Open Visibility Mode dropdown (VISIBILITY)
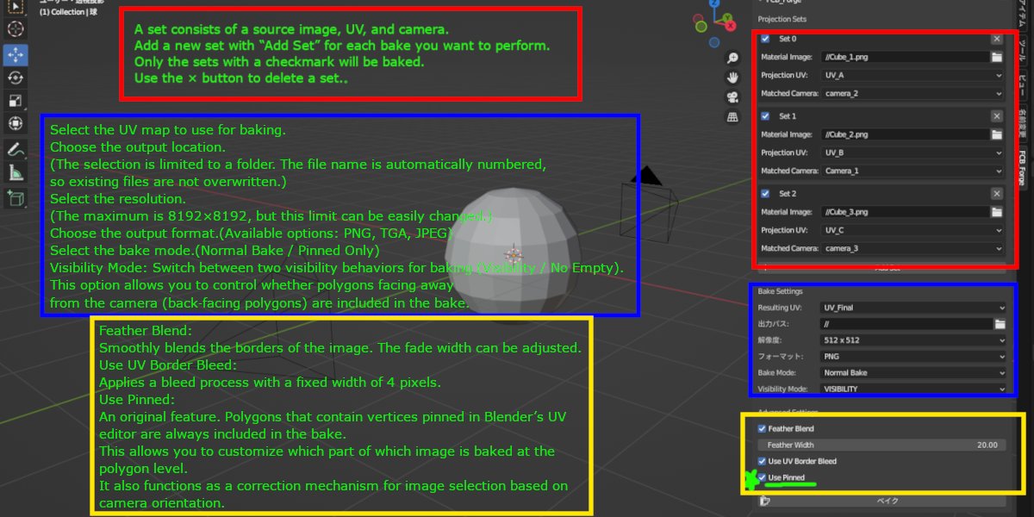The width and height of the screenshot is (1034, 517). click(913, 389)
